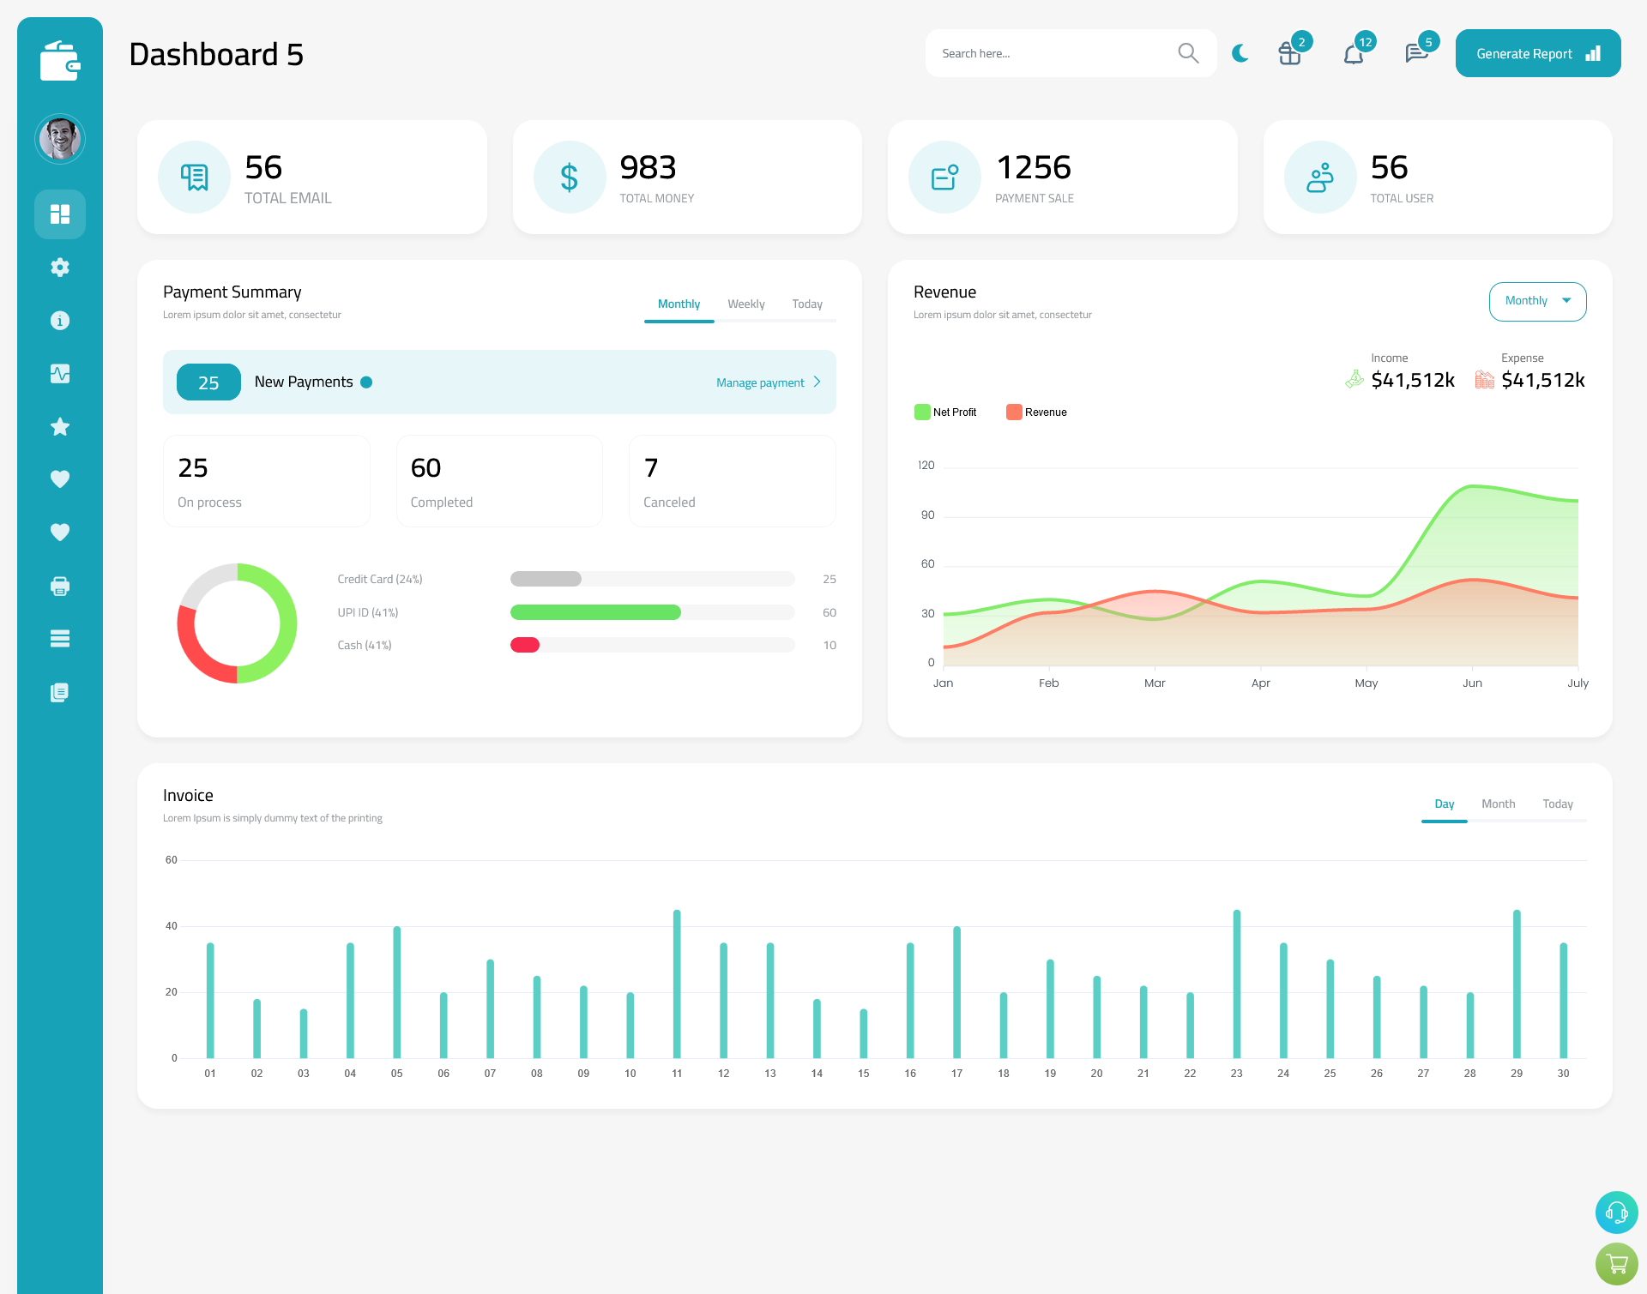Screen dimensions: 1647x1294
Task: Expand the notifications bell dropdown
Action: pyautogui.click(x=1353, y=53)
